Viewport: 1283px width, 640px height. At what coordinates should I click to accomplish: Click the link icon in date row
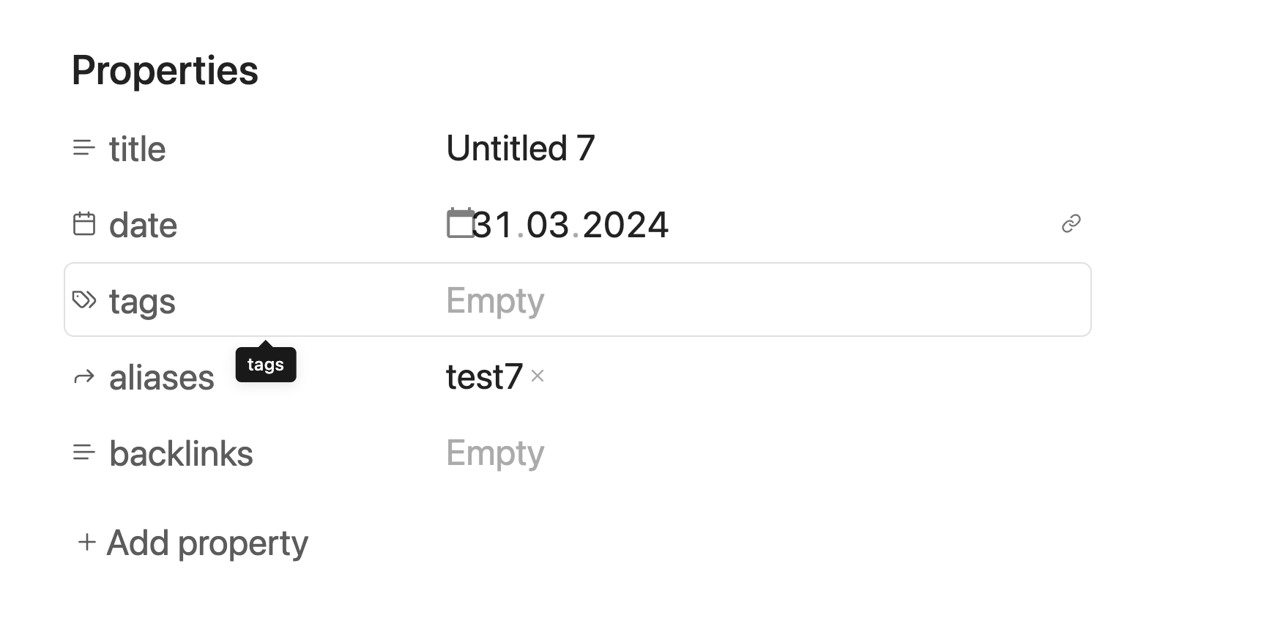(x=1071, y=223)
